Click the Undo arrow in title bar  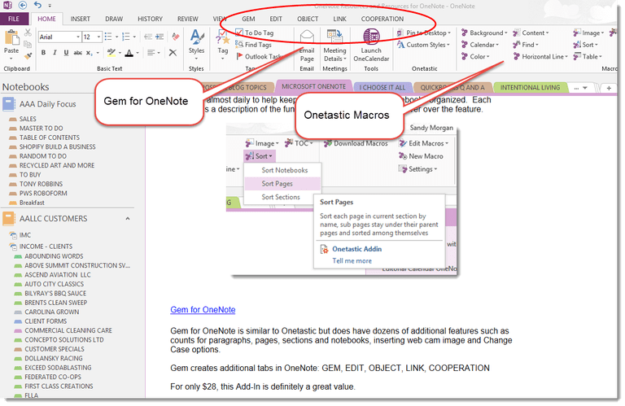pos(37,5)
